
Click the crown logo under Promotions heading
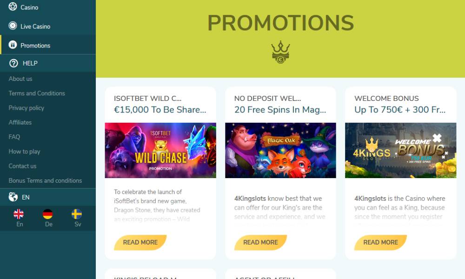(280, 52)
